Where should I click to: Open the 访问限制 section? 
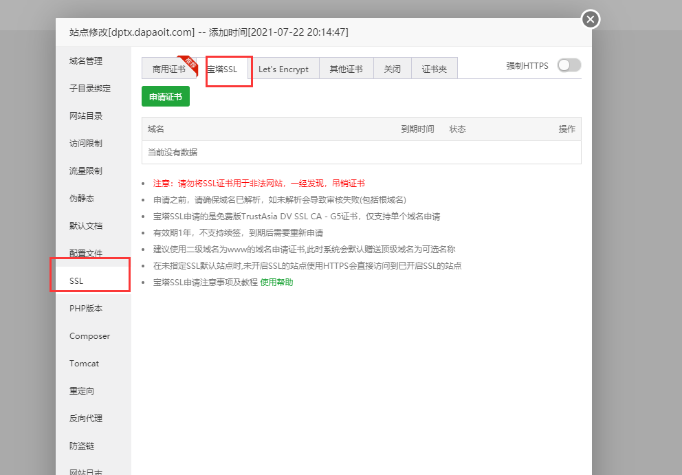pyautogui.click(x=84, y=143)
